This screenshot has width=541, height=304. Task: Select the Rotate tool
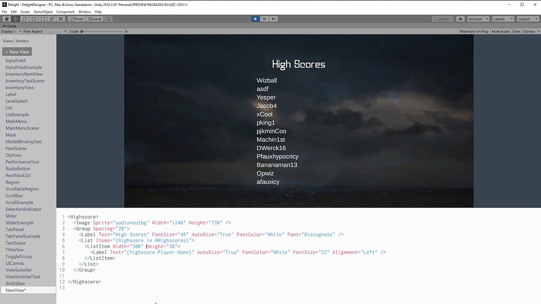coord(24,18)
